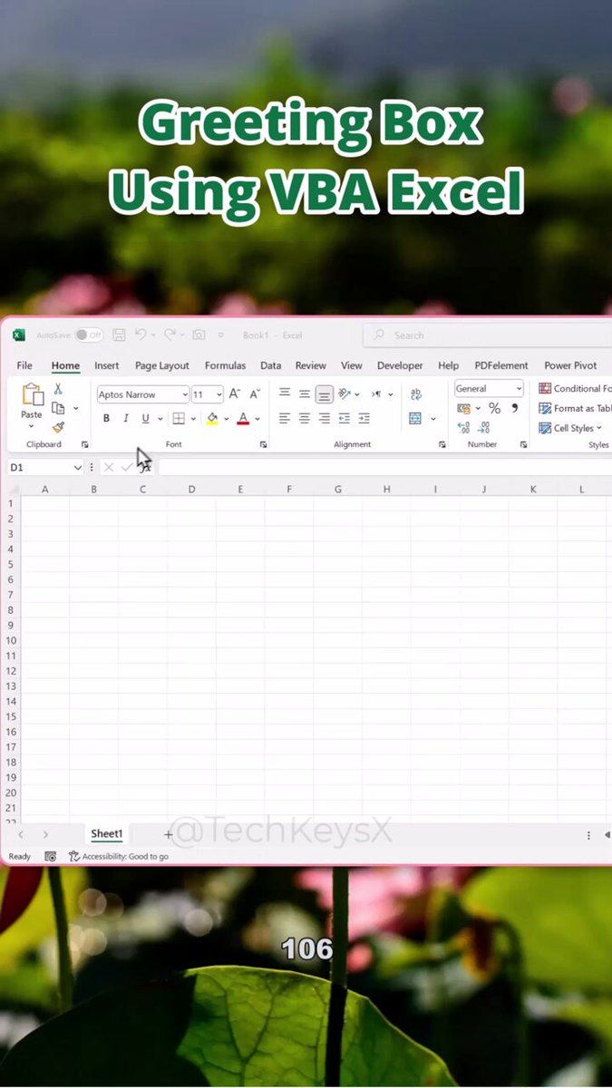Align text to the left
Image resolution: width=612 pixels, height=1088 pixels.
[x=285, y=419]
